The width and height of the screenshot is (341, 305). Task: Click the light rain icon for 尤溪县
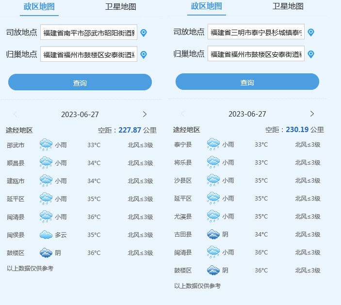click(x=213, y=217)
